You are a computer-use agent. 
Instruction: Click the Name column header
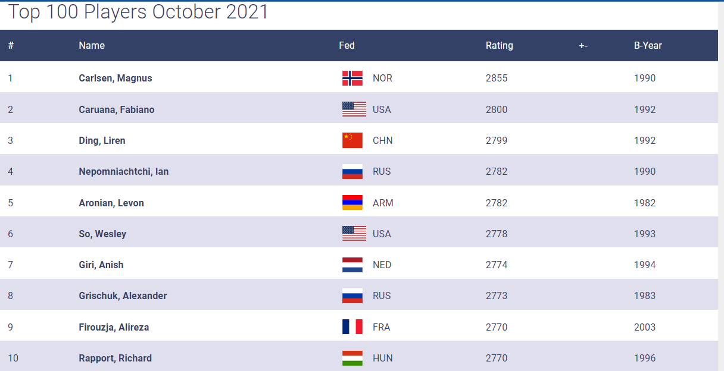point(92,46)
